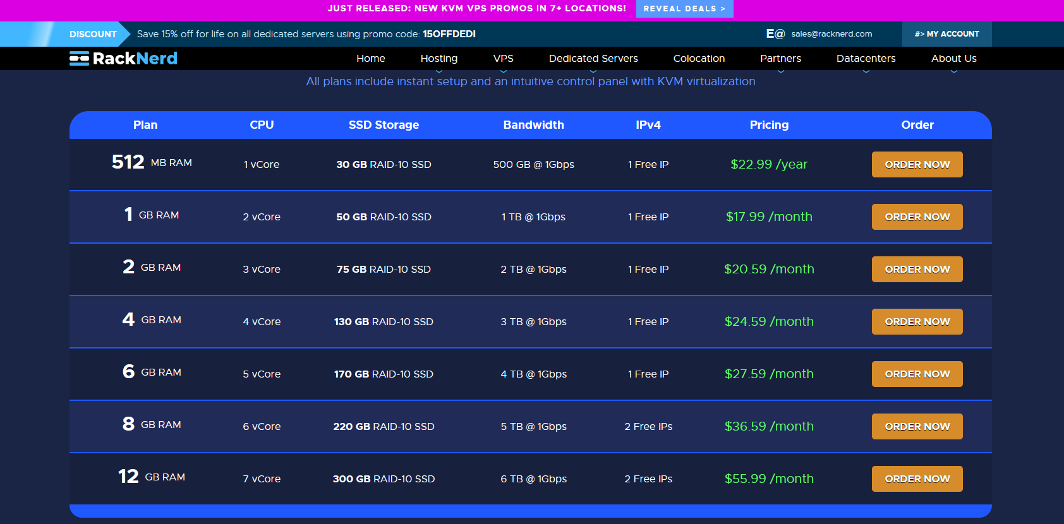The width and height of the screenshot is (1064, 524).
Task: Click the 6 TB @ 1Gbps bandwidth cell
Action: point(534,479)
